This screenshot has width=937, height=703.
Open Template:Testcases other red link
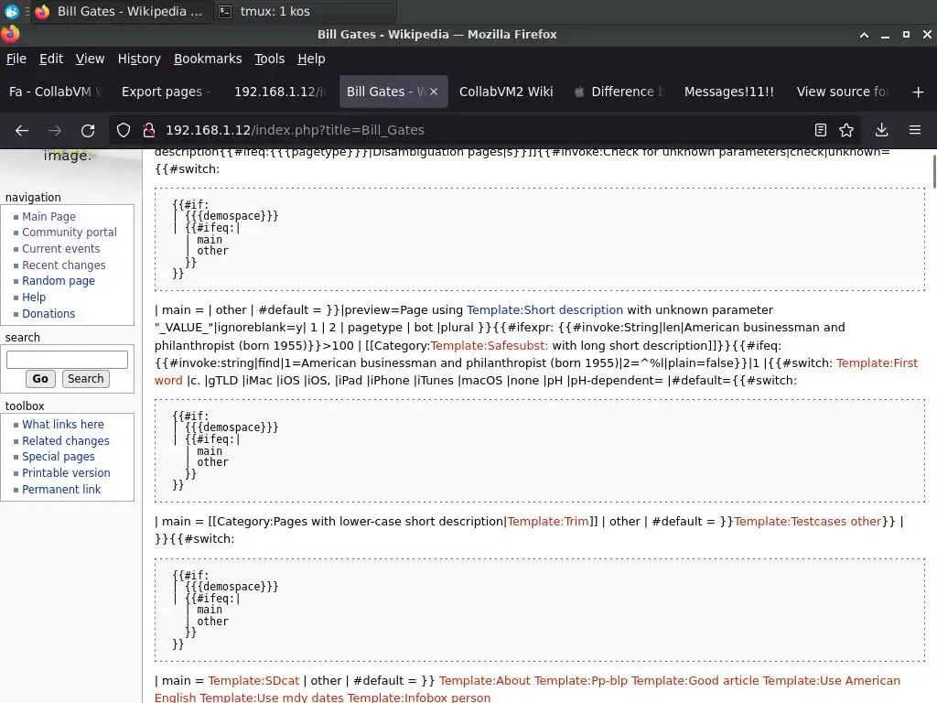coord(807,521)
